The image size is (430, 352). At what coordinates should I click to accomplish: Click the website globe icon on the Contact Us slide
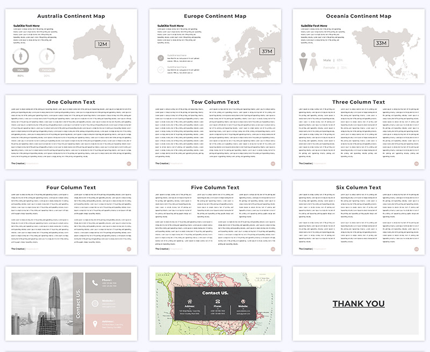point(95,303)
